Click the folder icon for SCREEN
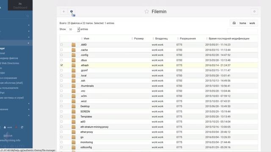 [x=73, y=111]
